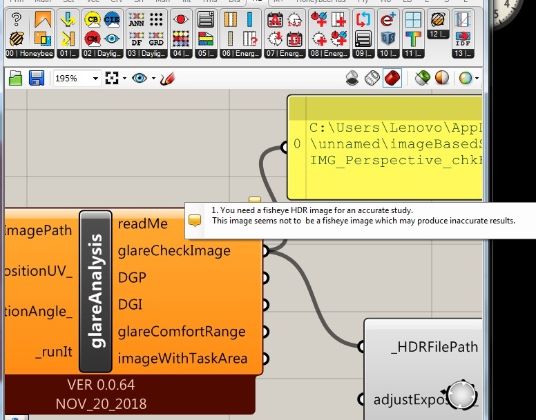The image size is (536, 420).
Task: Select the overlapping orange and blue boxes icon
Action: tap(43, 39)
